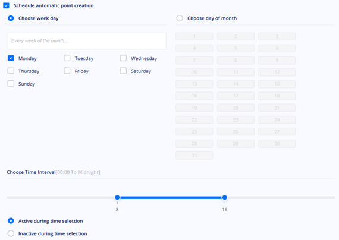339x240 pixels.
Task: Select Choose day of month option
Action: point(180,18)
